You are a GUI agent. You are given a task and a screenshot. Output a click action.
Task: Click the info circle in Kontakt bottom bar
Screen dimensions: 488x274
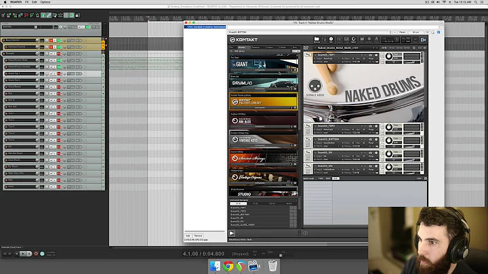click(x=305, y=233)
